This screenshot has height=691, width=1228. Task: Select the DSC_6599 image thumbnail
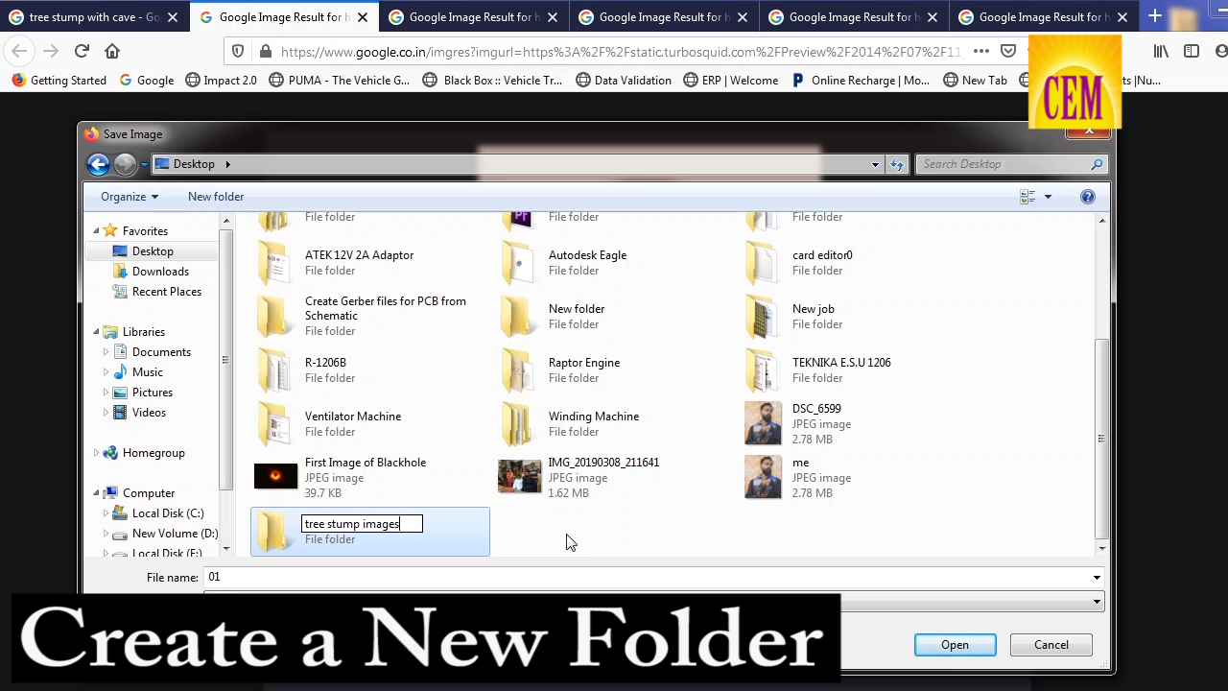click(763, 423)
